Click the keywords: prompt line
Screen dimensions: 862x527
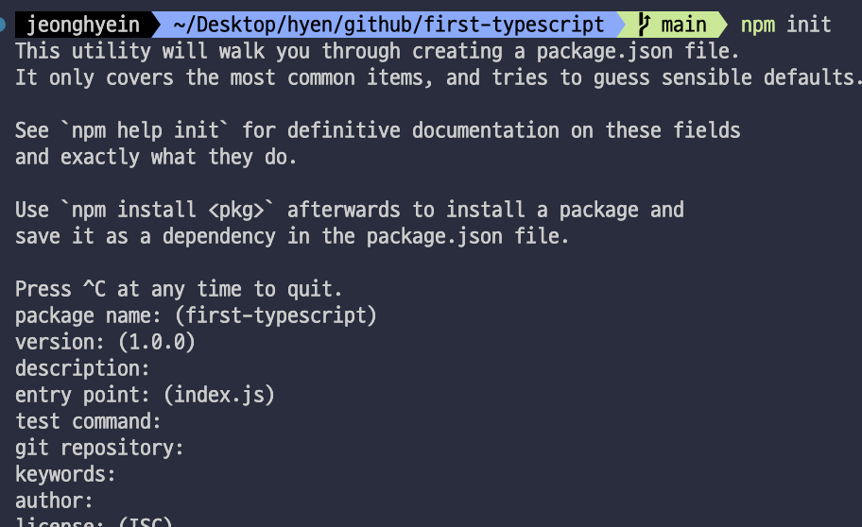point(65,474)
